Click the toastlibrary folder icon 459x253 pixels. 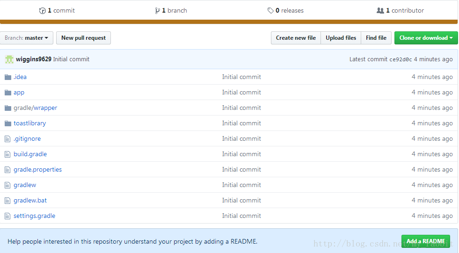pyautogui.click(x=8, y=124)
